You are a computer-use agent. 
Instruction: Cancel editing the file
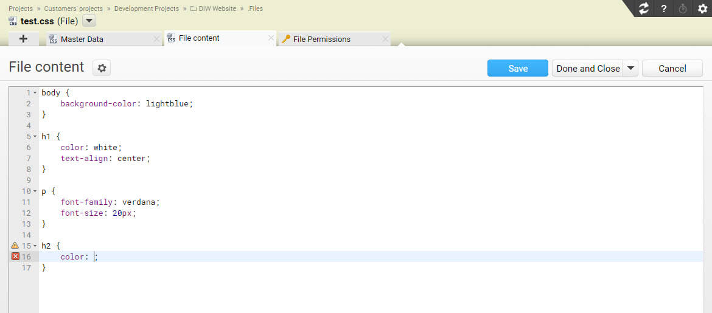coord(672,68)
